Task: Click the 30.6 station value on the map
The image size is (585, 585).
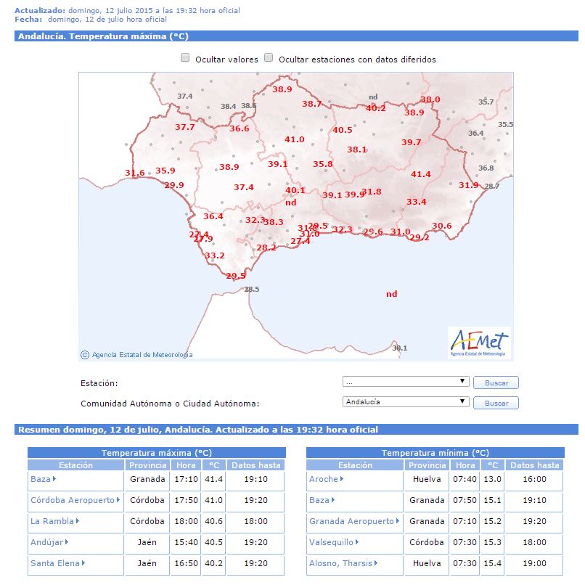Action: coord(442,226)
